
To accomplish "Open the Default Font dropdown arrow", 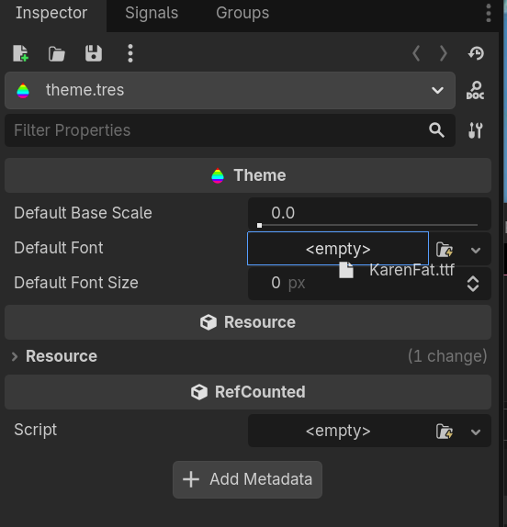I will (x=476, y=250).
